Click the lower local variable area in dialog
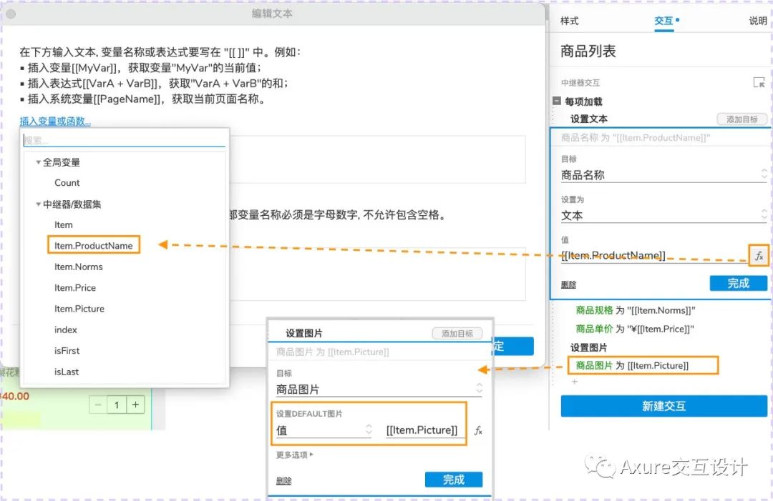Image resolution: width=773 pixels, height=501 pixels. coord(378,274)
